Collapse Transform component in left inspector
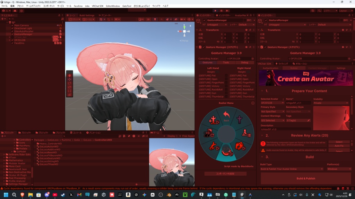 click(197, 30)
